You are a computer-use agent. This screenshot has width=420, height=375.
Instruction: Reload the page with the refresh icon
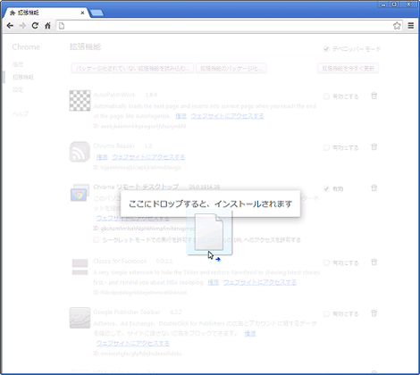(35, 26)
